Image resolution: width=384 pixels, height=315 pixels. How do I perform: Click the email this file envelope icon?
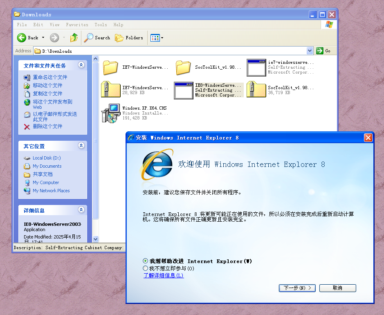(x=27, y=115)
